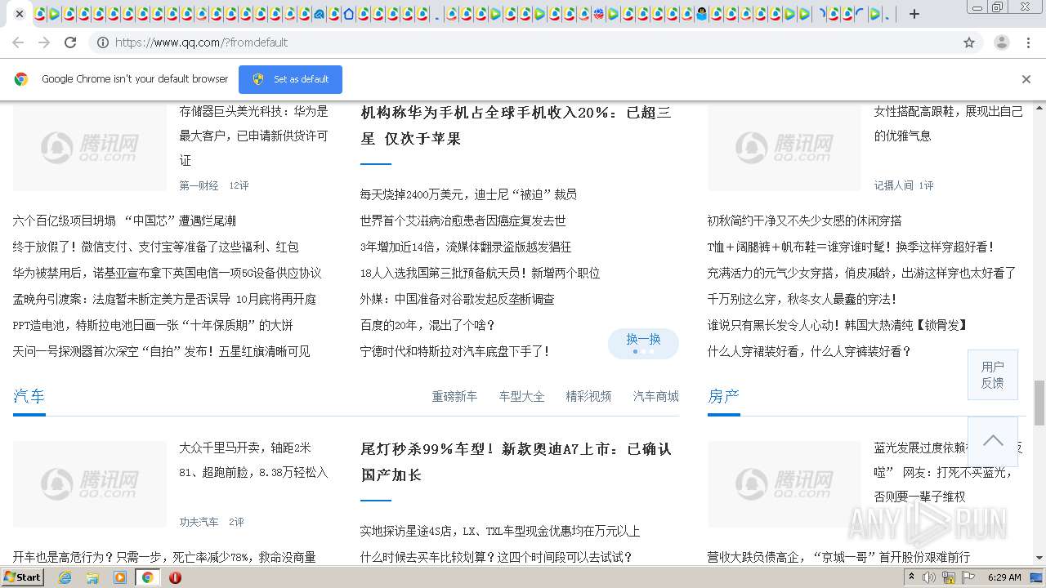Open 2评 comments on 功夫汽车 article
The height and width of the screenshot is (588, 1046).
click(236, 522)
